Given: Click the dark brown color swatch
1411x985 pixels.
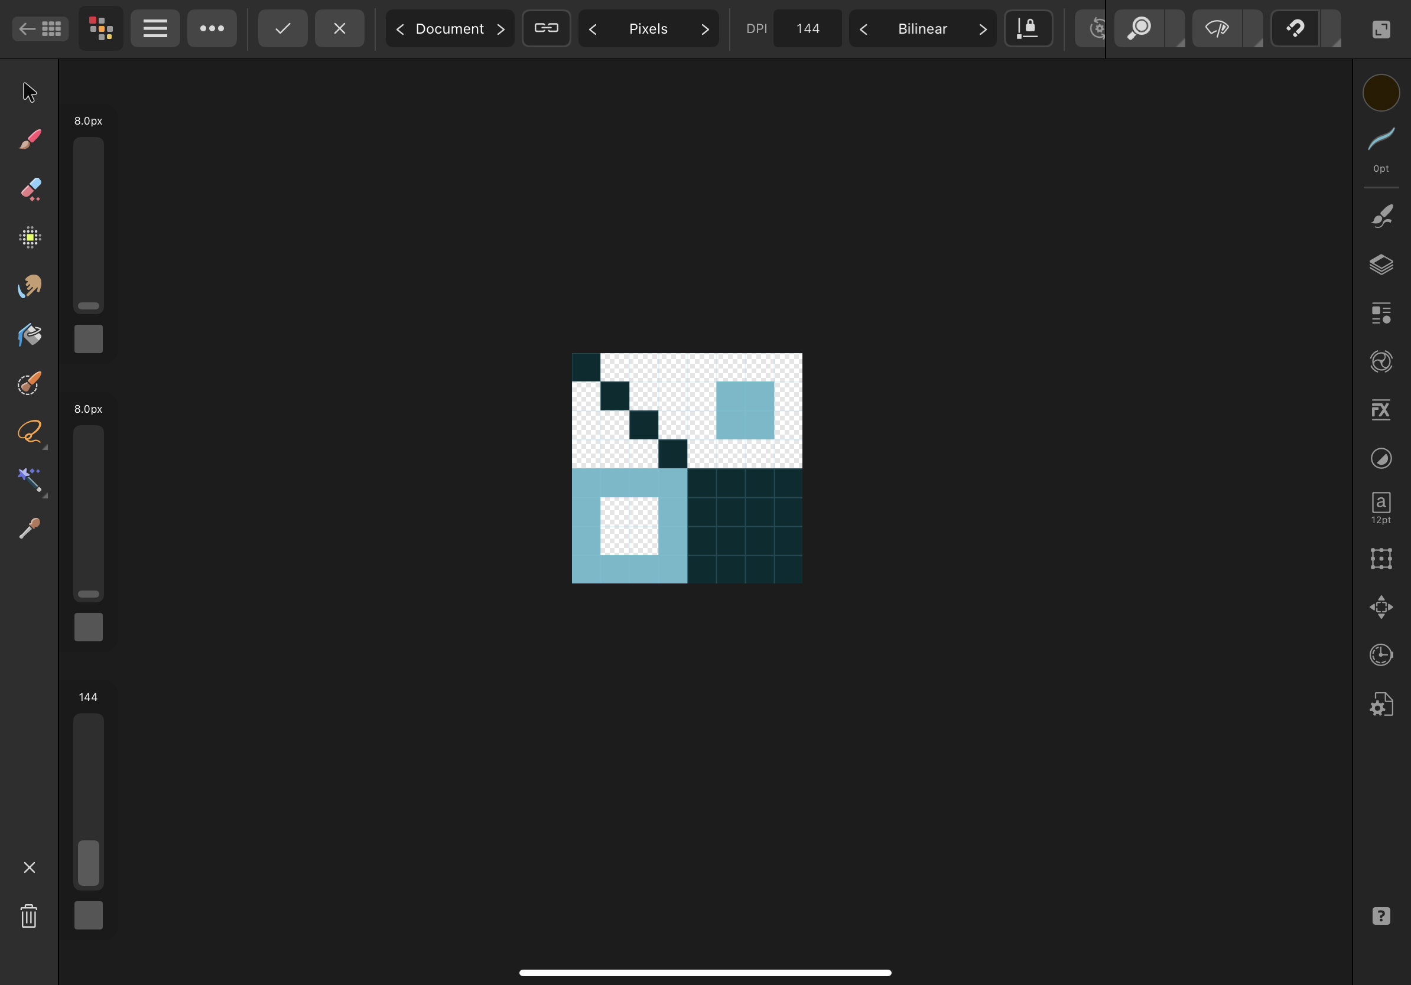Looking at the screenshot, I should [x=1380, y=93].
